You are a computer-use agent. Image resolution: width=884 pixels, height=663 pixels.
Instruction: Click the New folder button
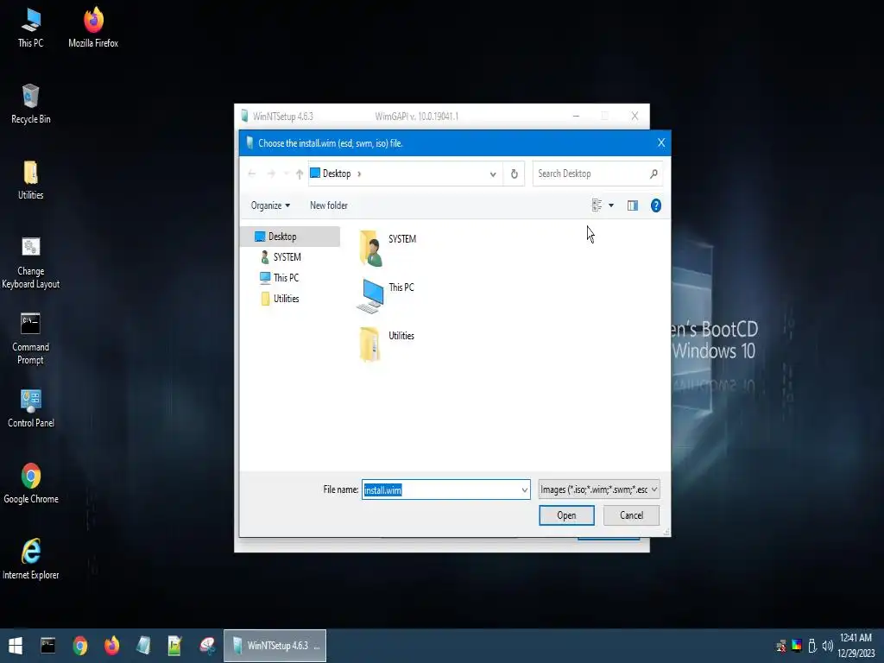[329, 205]
